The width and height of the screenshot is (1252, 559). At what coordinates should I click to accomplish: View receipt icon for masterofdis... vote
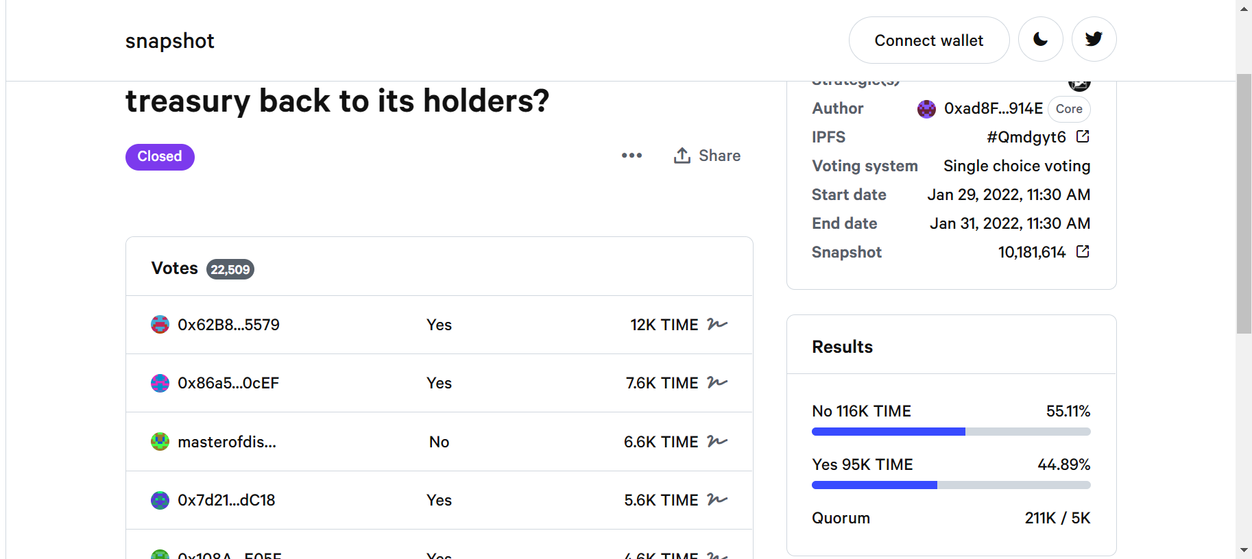pyautogui.click(x=717, y=441)
